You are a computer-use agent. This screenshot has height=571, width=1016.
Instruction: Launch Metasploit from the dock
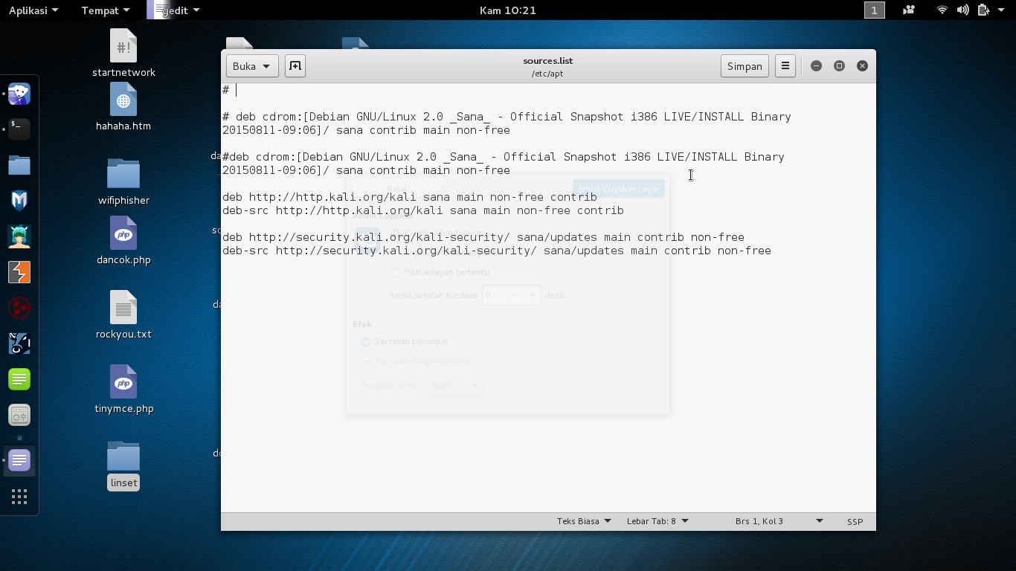click(x=19, y=201)
